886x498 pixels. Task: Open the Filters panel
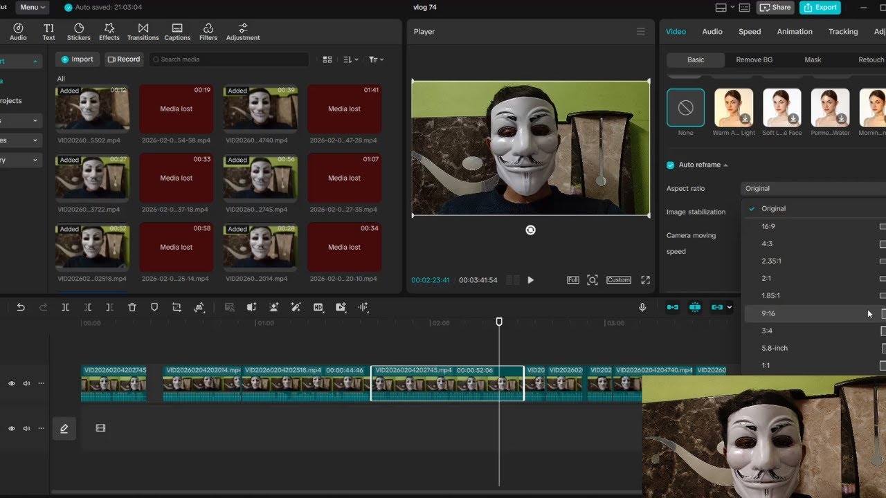[208, 32]
